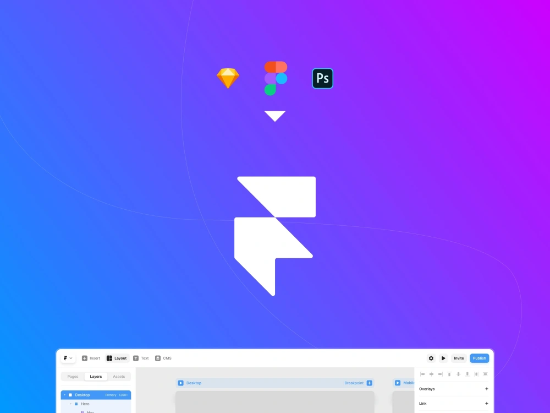Screen dimensions: 550x413
Task: Select the Desktop layer row
Action: pos(96,395)
